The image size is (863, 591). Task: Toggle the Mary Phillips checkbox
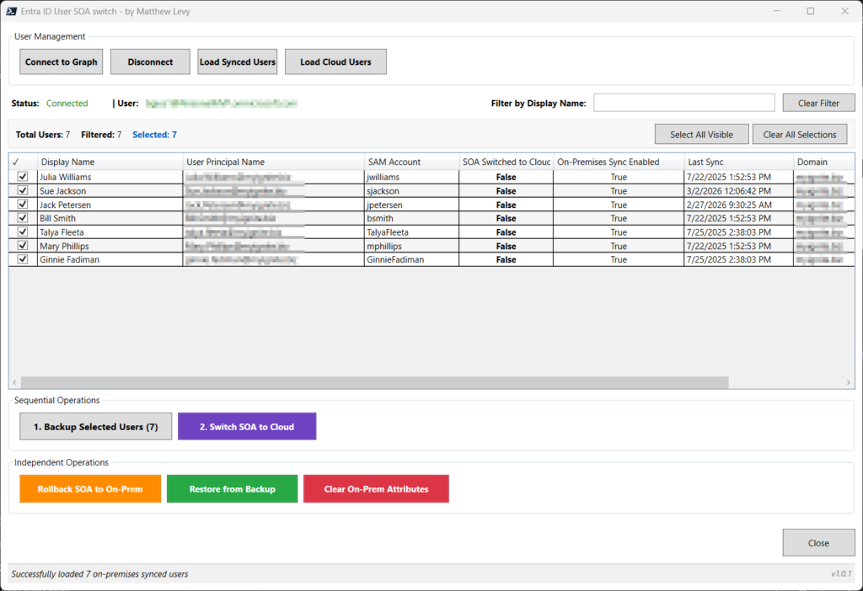(x=23, y=246)
